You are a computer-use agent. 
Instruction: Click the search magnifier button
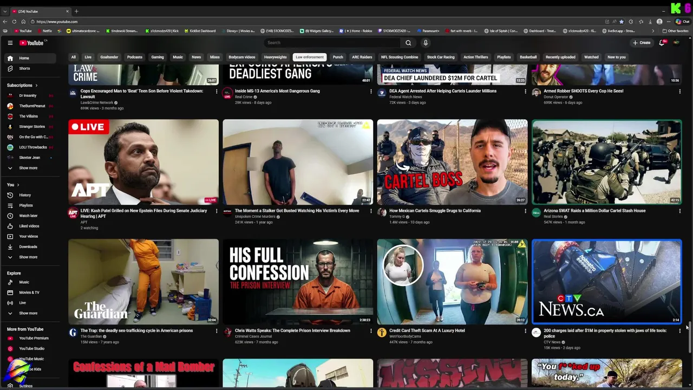tap(408, 43)
